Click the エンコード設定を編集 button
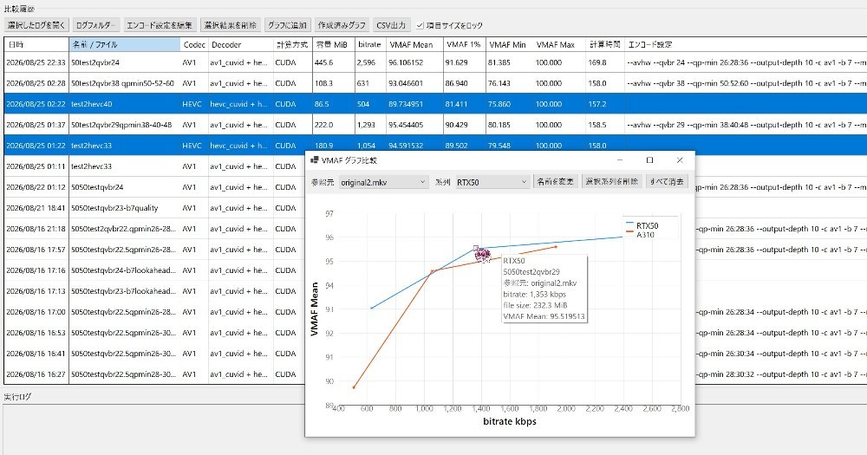867x455 pixels. click(160, 25)
